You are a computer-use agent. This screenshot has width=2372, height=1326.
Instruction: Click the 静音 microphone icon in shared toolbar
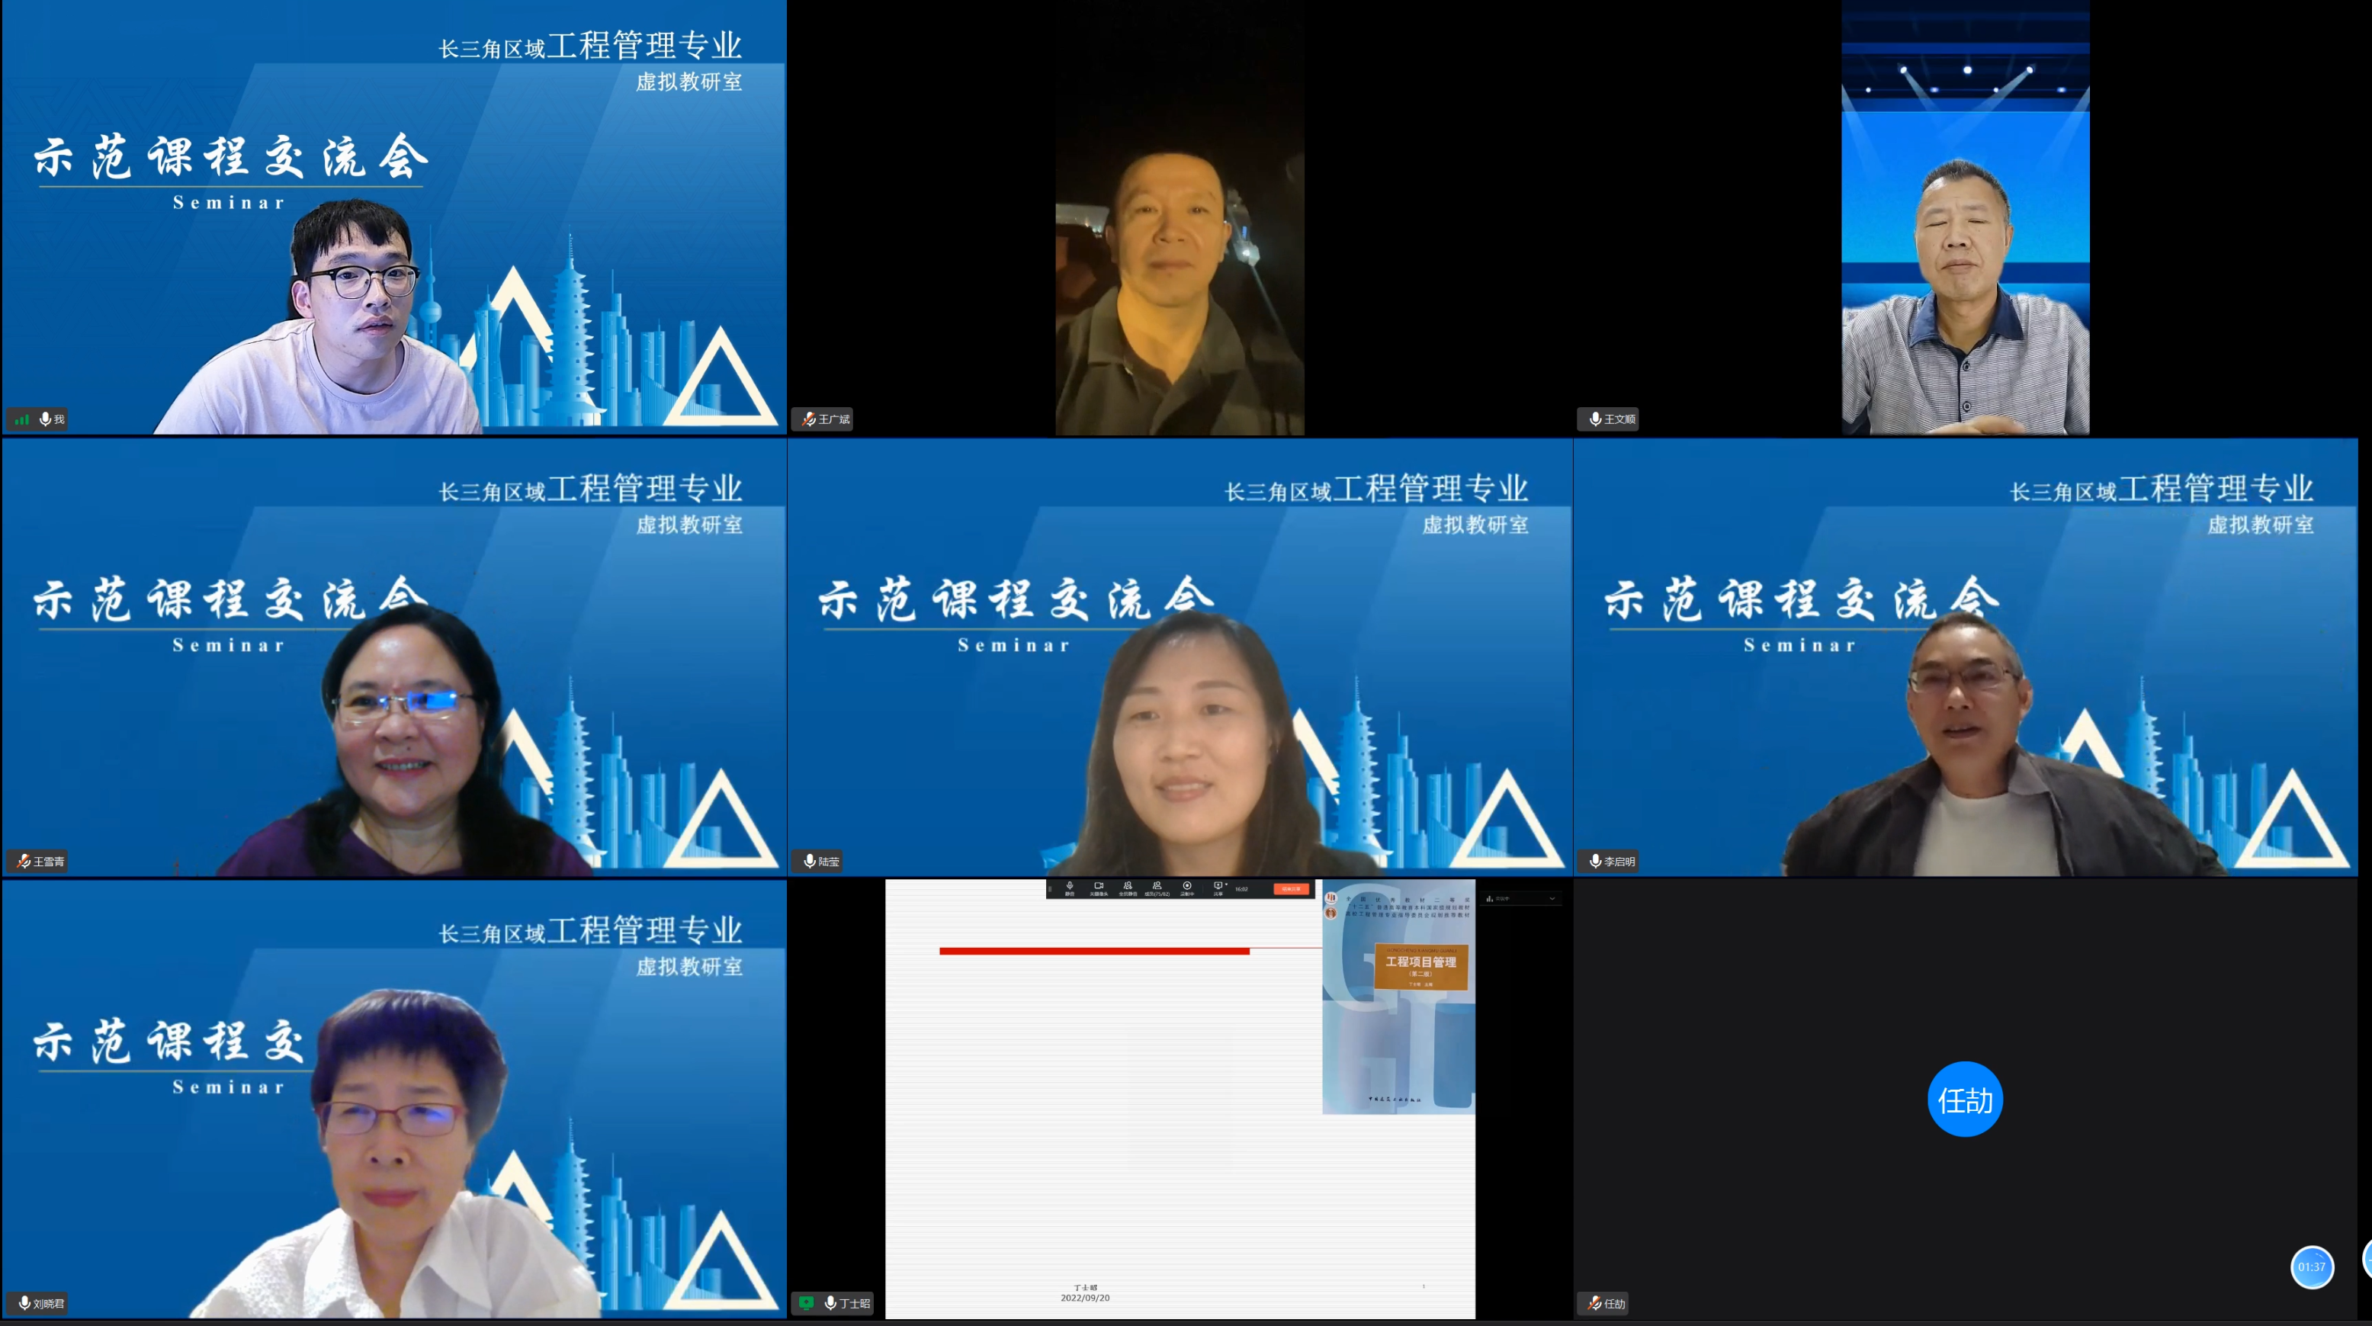click(1070, 886)
